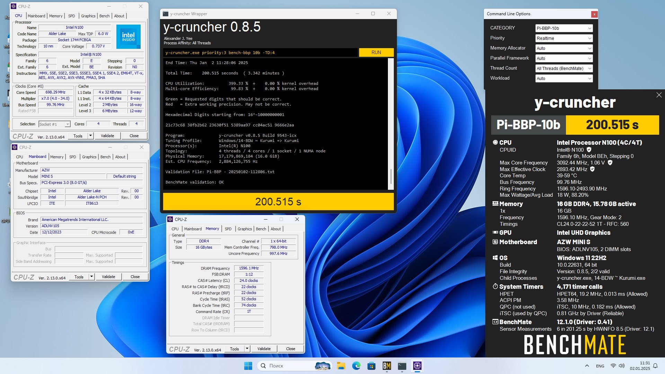Launch Microsoft Edge from the taskbar

[356, 366]
